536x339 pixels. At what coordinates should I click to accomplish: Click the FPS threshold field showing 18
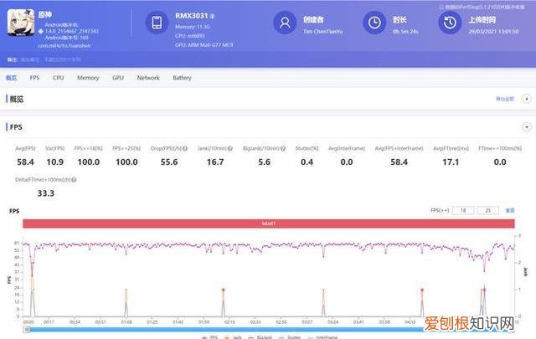[464, 209]
